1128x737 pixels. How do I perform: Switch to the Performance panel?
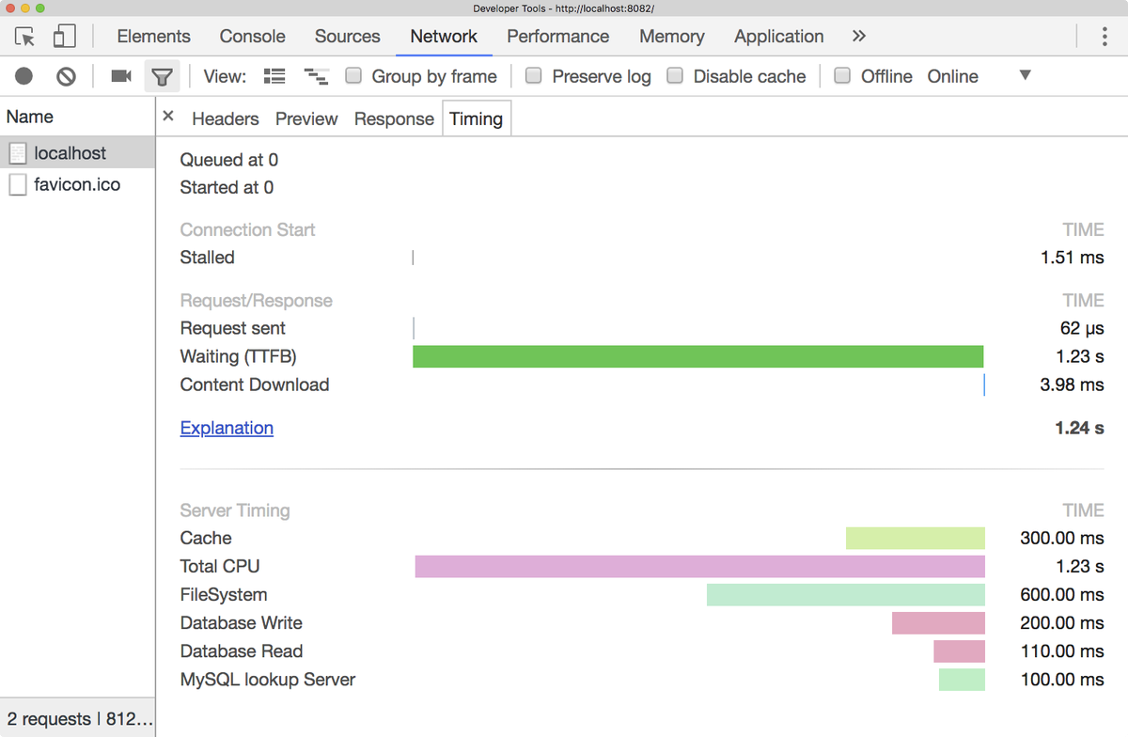(x=557, y=36)
